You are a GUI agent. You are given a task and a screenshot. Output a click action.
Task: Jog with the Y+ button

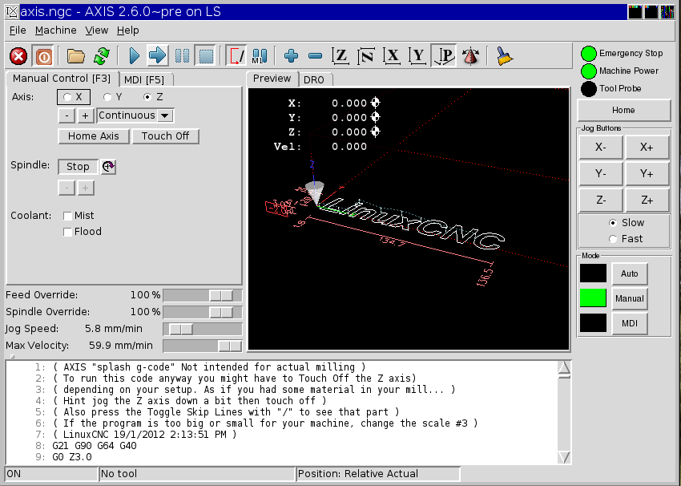tap(647, 174)
